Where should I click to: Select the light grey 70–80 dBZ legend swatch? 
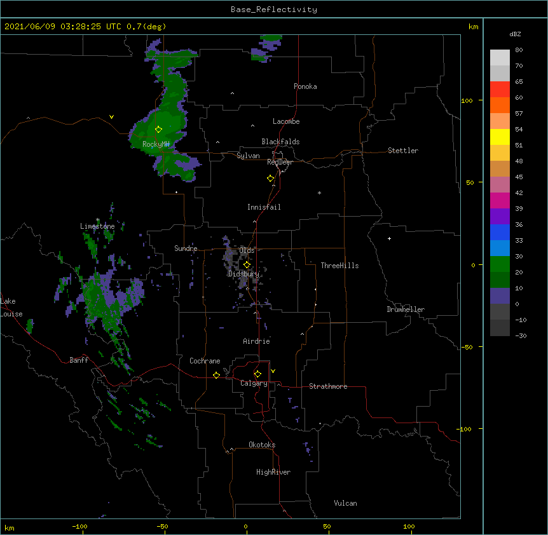pyautogui.click(x=500, y=58)
